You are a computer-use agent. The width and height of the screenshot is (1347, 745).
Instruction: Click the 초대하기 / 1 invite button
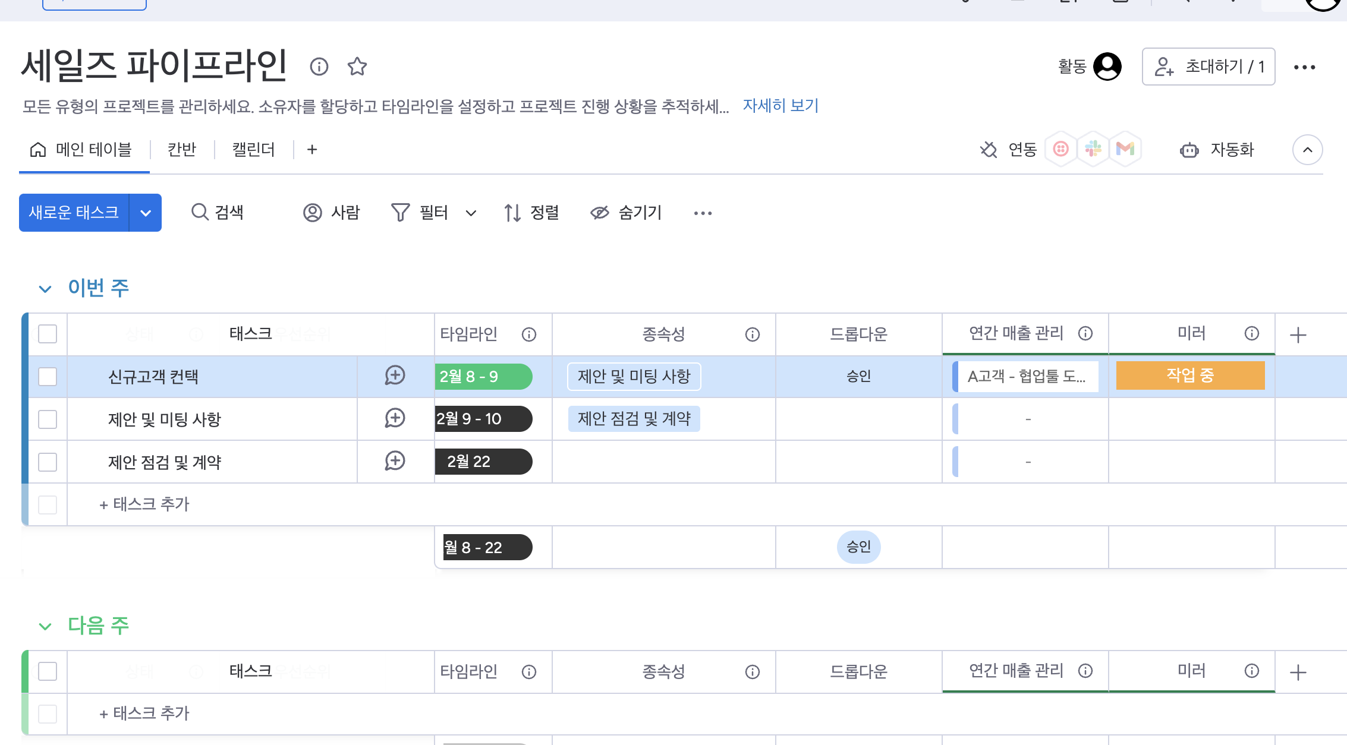(1208, 67)
